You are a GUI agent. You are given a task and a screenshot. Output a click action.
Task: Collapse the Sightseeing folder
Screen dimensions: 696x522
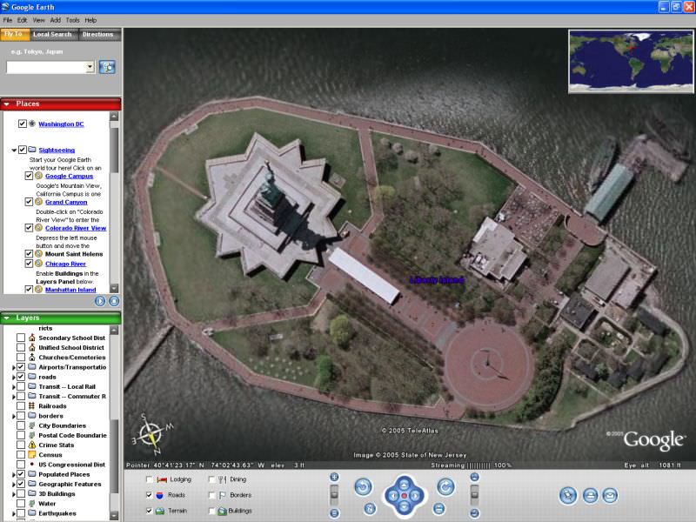pos(14,150)
